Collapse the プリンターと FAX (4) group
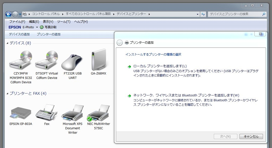 [x=7, y=94]
